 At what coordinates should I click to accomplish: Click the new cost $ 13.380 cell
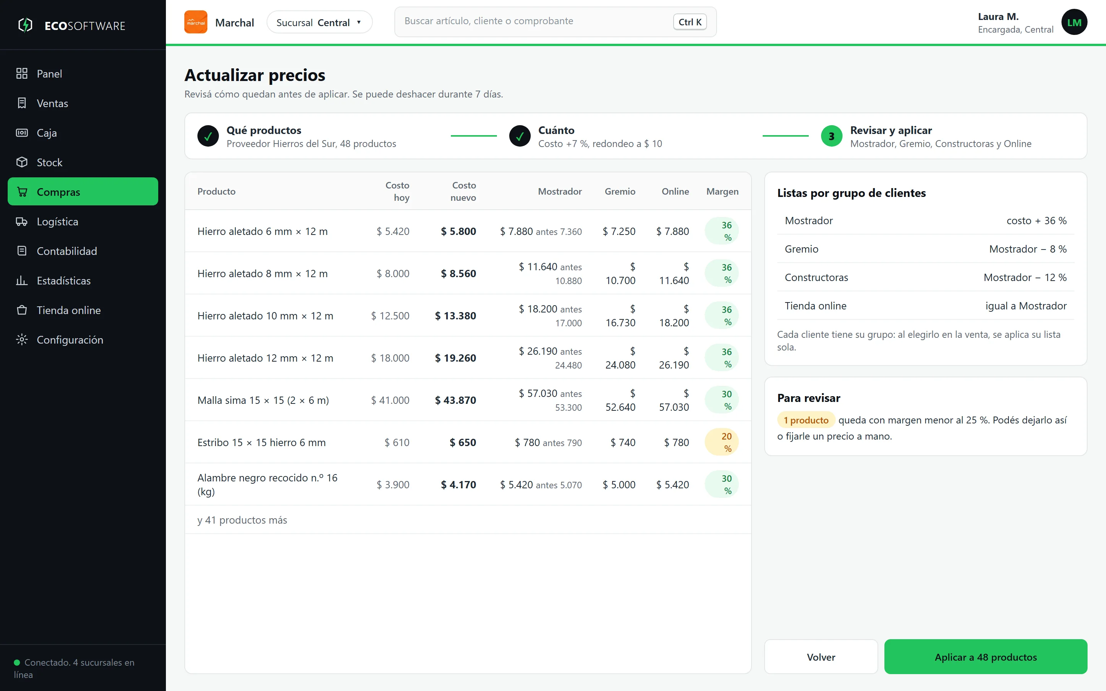(x=455, y=316)
